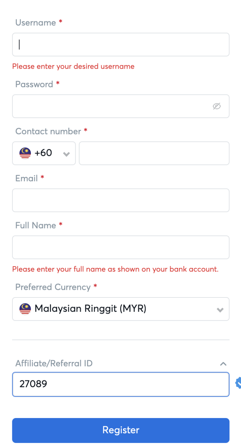Screen dimensions: 241x447
Task: Click the blue badge beside referral field
Action: point(238,383)
